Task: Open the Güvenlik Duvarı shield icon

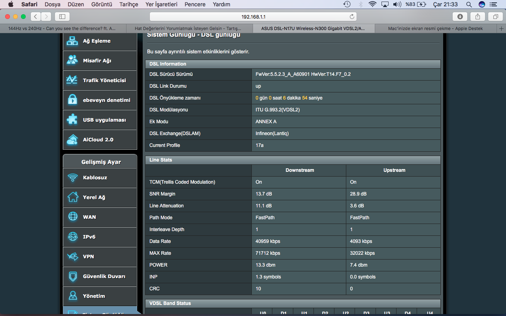Action: [x=73, y=276]
